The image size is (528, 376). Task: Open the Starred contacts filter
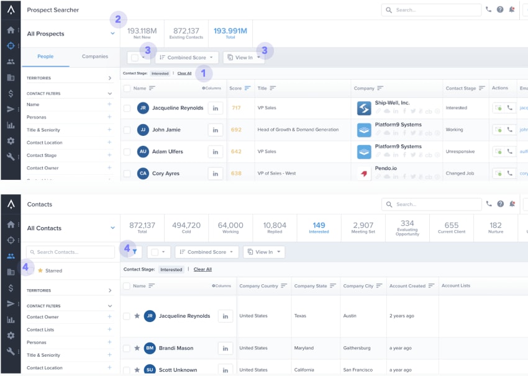coord(53,270)
